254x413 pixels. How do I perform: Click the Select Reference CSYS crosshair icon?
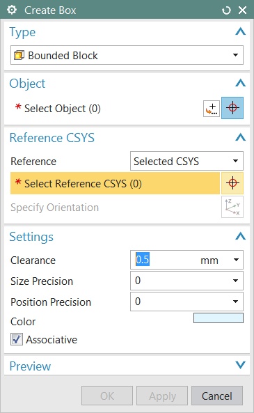click(x=232, y=183)
